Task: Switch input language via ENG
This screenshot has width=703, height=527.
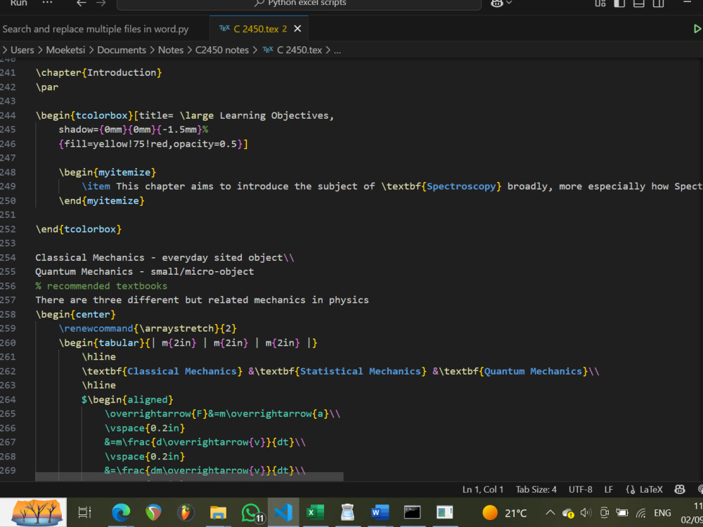Action: point(662,513)
